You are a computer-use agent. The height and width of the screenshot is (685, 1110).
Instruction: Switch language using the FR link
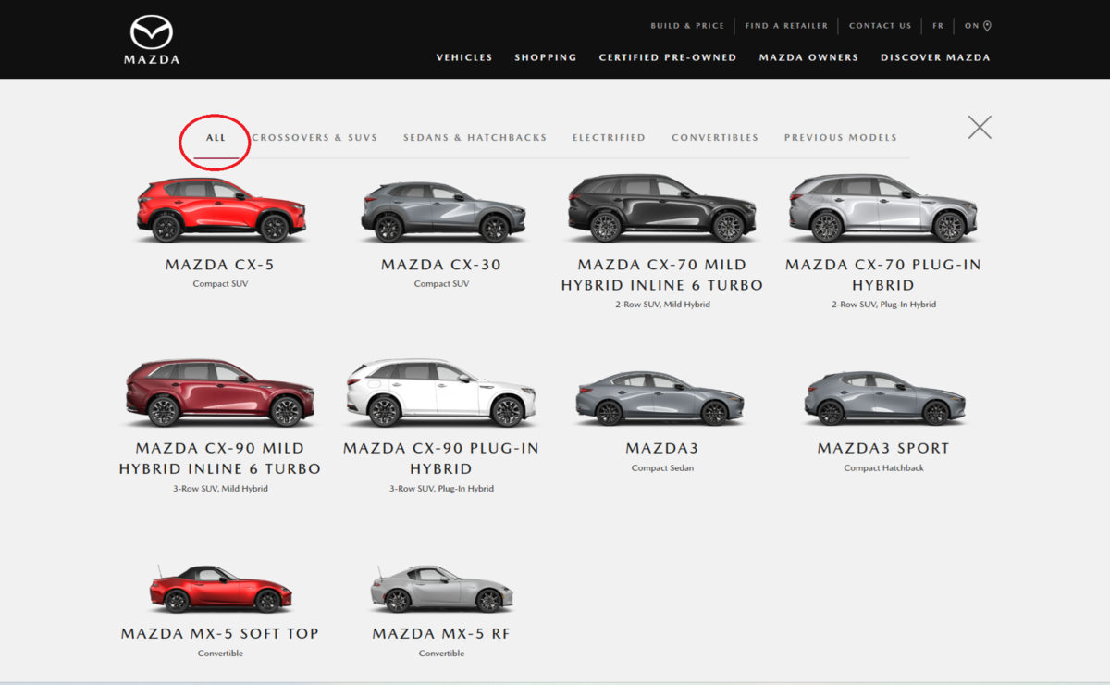(x=938, y=26)
